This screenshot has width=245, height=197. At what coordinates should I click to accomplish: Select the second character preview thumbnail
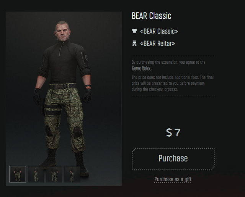point(36,174)
